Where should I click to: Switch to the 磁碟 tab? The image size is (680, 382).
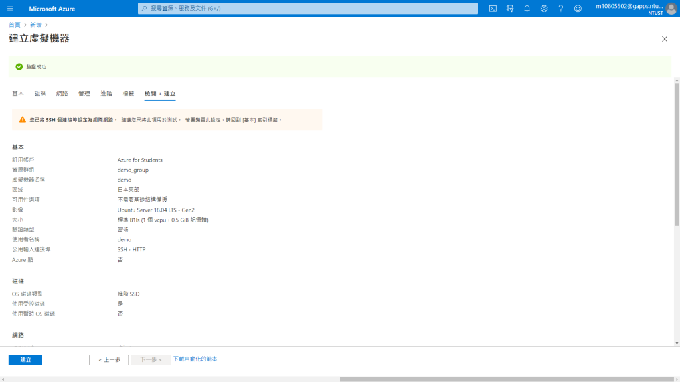coord(40,94)
